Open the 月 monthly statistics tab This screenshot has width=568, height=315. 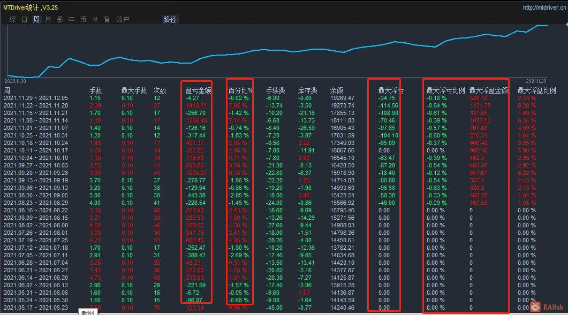coord(48,20)
